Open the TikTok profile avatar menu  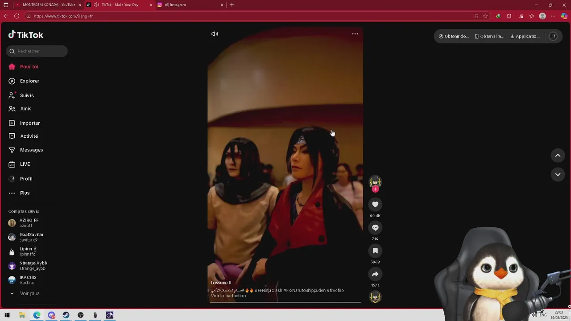(553, 37)
